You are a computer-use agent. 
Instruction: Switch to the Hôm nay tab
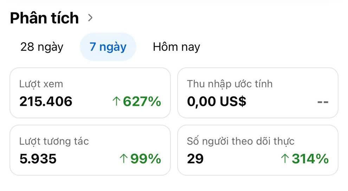pyautogui.click(x=176, y=47)
